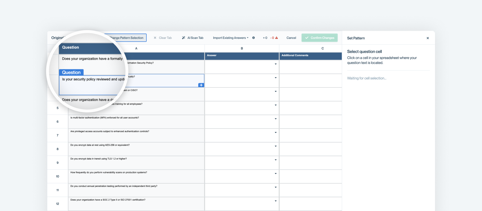This screenshot has width=482, height=211.
Task: Click the blue plus icon on the selected cell
Action: (x=201, y=85)
